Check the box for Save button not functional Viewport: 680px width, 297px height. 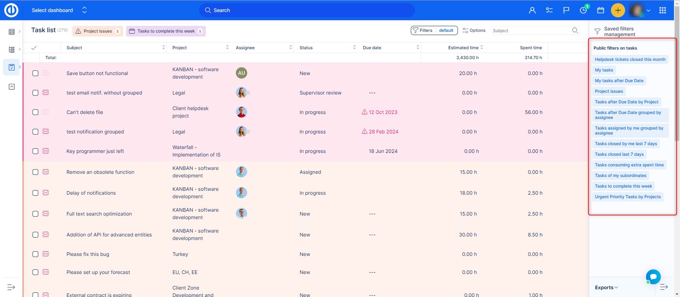[35, 73]
